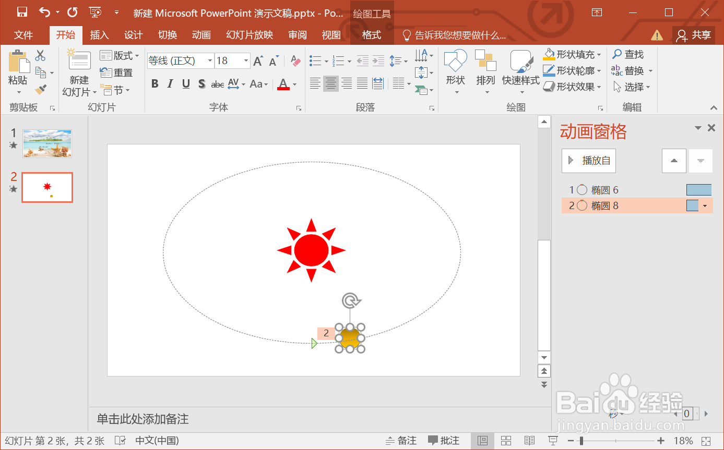Toggle bold formatting
The width and height of the screenshot is (724, 450).
(x=155, y=84)
